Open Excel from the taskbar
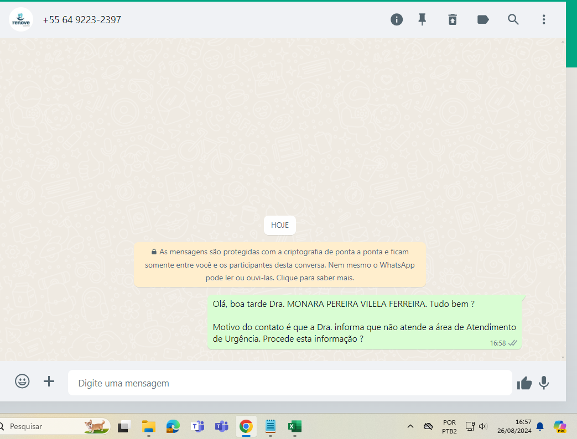The width and height of the screenshot is (577, 439). point(295,426)
